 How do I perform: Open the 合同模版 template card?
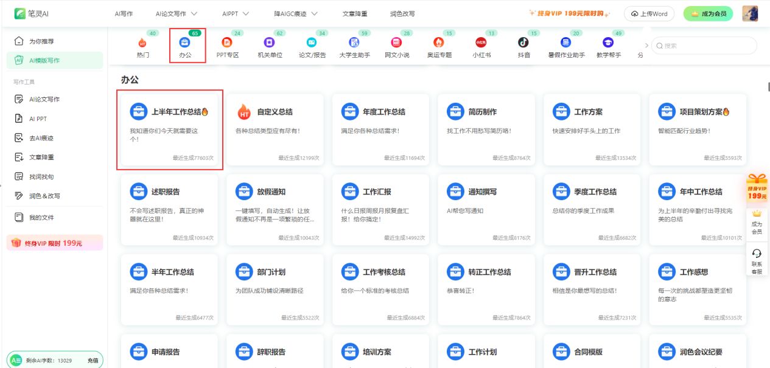click(x=592, y=352)
